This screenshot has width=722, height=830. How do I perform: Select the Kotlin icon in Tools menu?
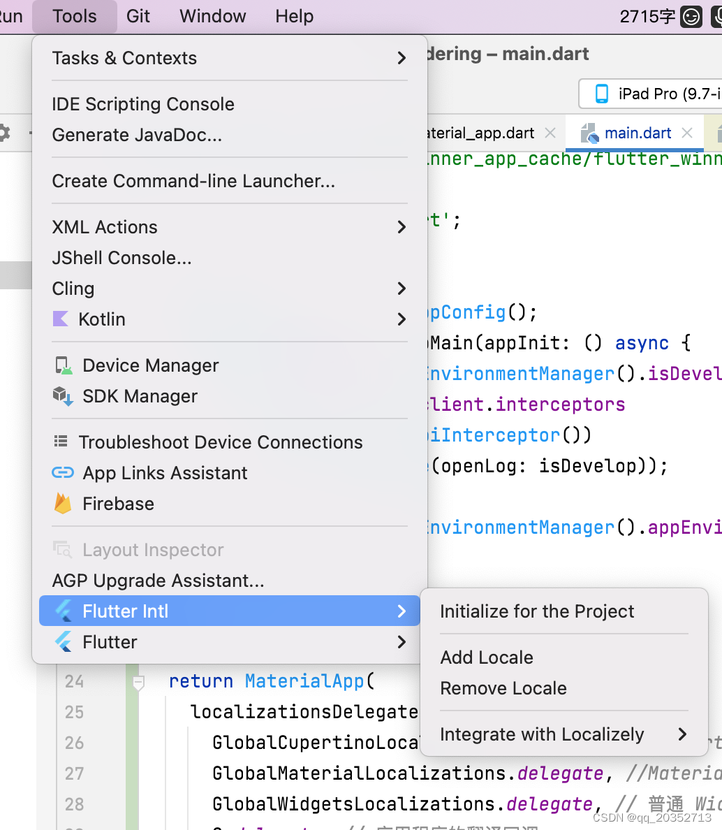tap(61, 319)
